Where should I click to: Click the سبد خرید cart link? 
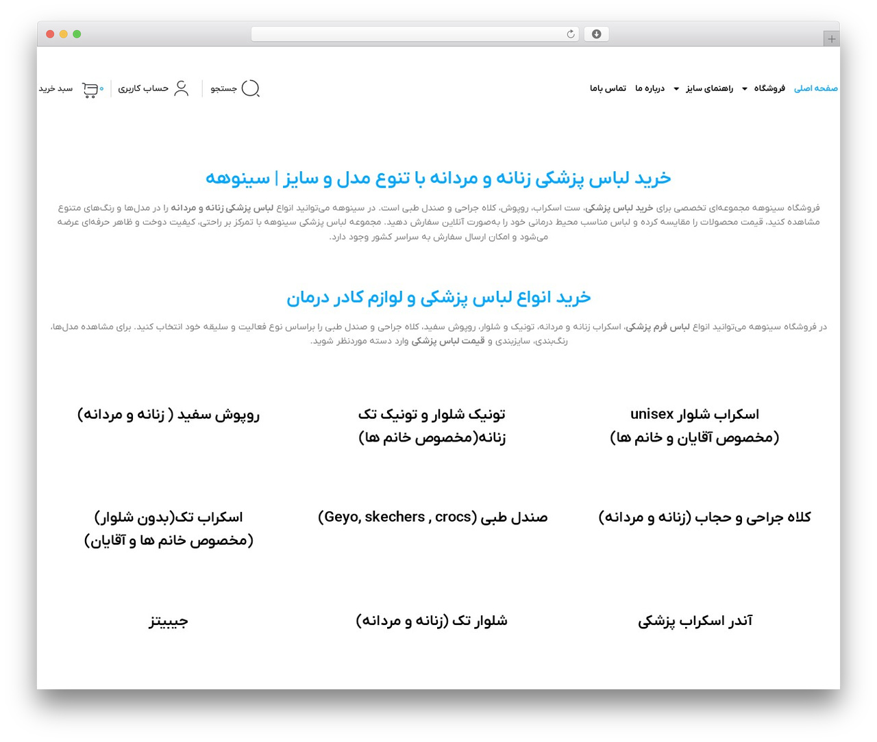click(x=55, y=88)
